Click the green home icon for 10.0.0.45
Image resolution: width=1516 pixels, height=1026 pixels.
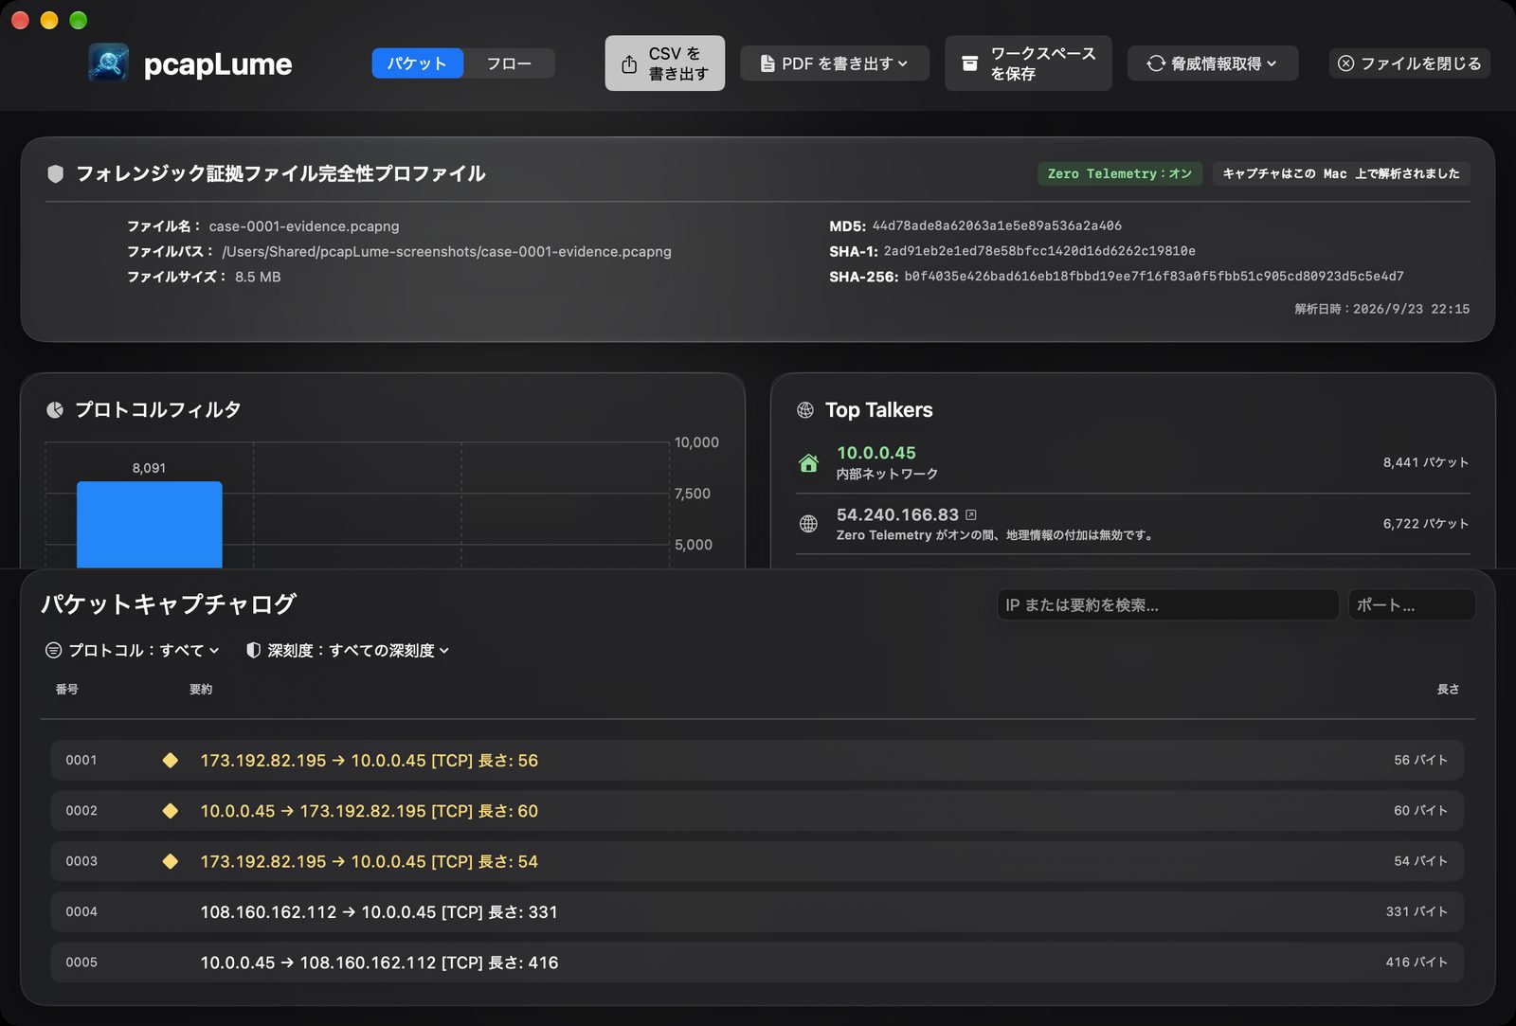pos(808,462)
